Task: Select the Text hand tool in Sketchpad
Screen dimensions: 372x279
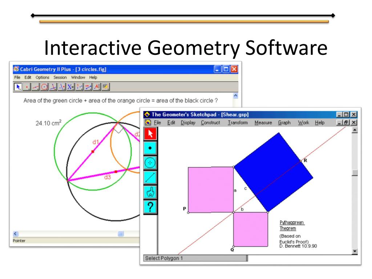Action: coord(150,192)
